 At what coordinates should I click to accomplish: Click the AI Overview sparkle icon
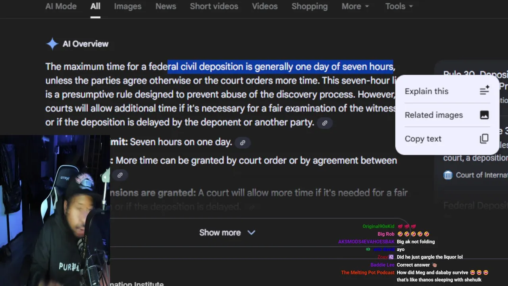pos(52,44)
